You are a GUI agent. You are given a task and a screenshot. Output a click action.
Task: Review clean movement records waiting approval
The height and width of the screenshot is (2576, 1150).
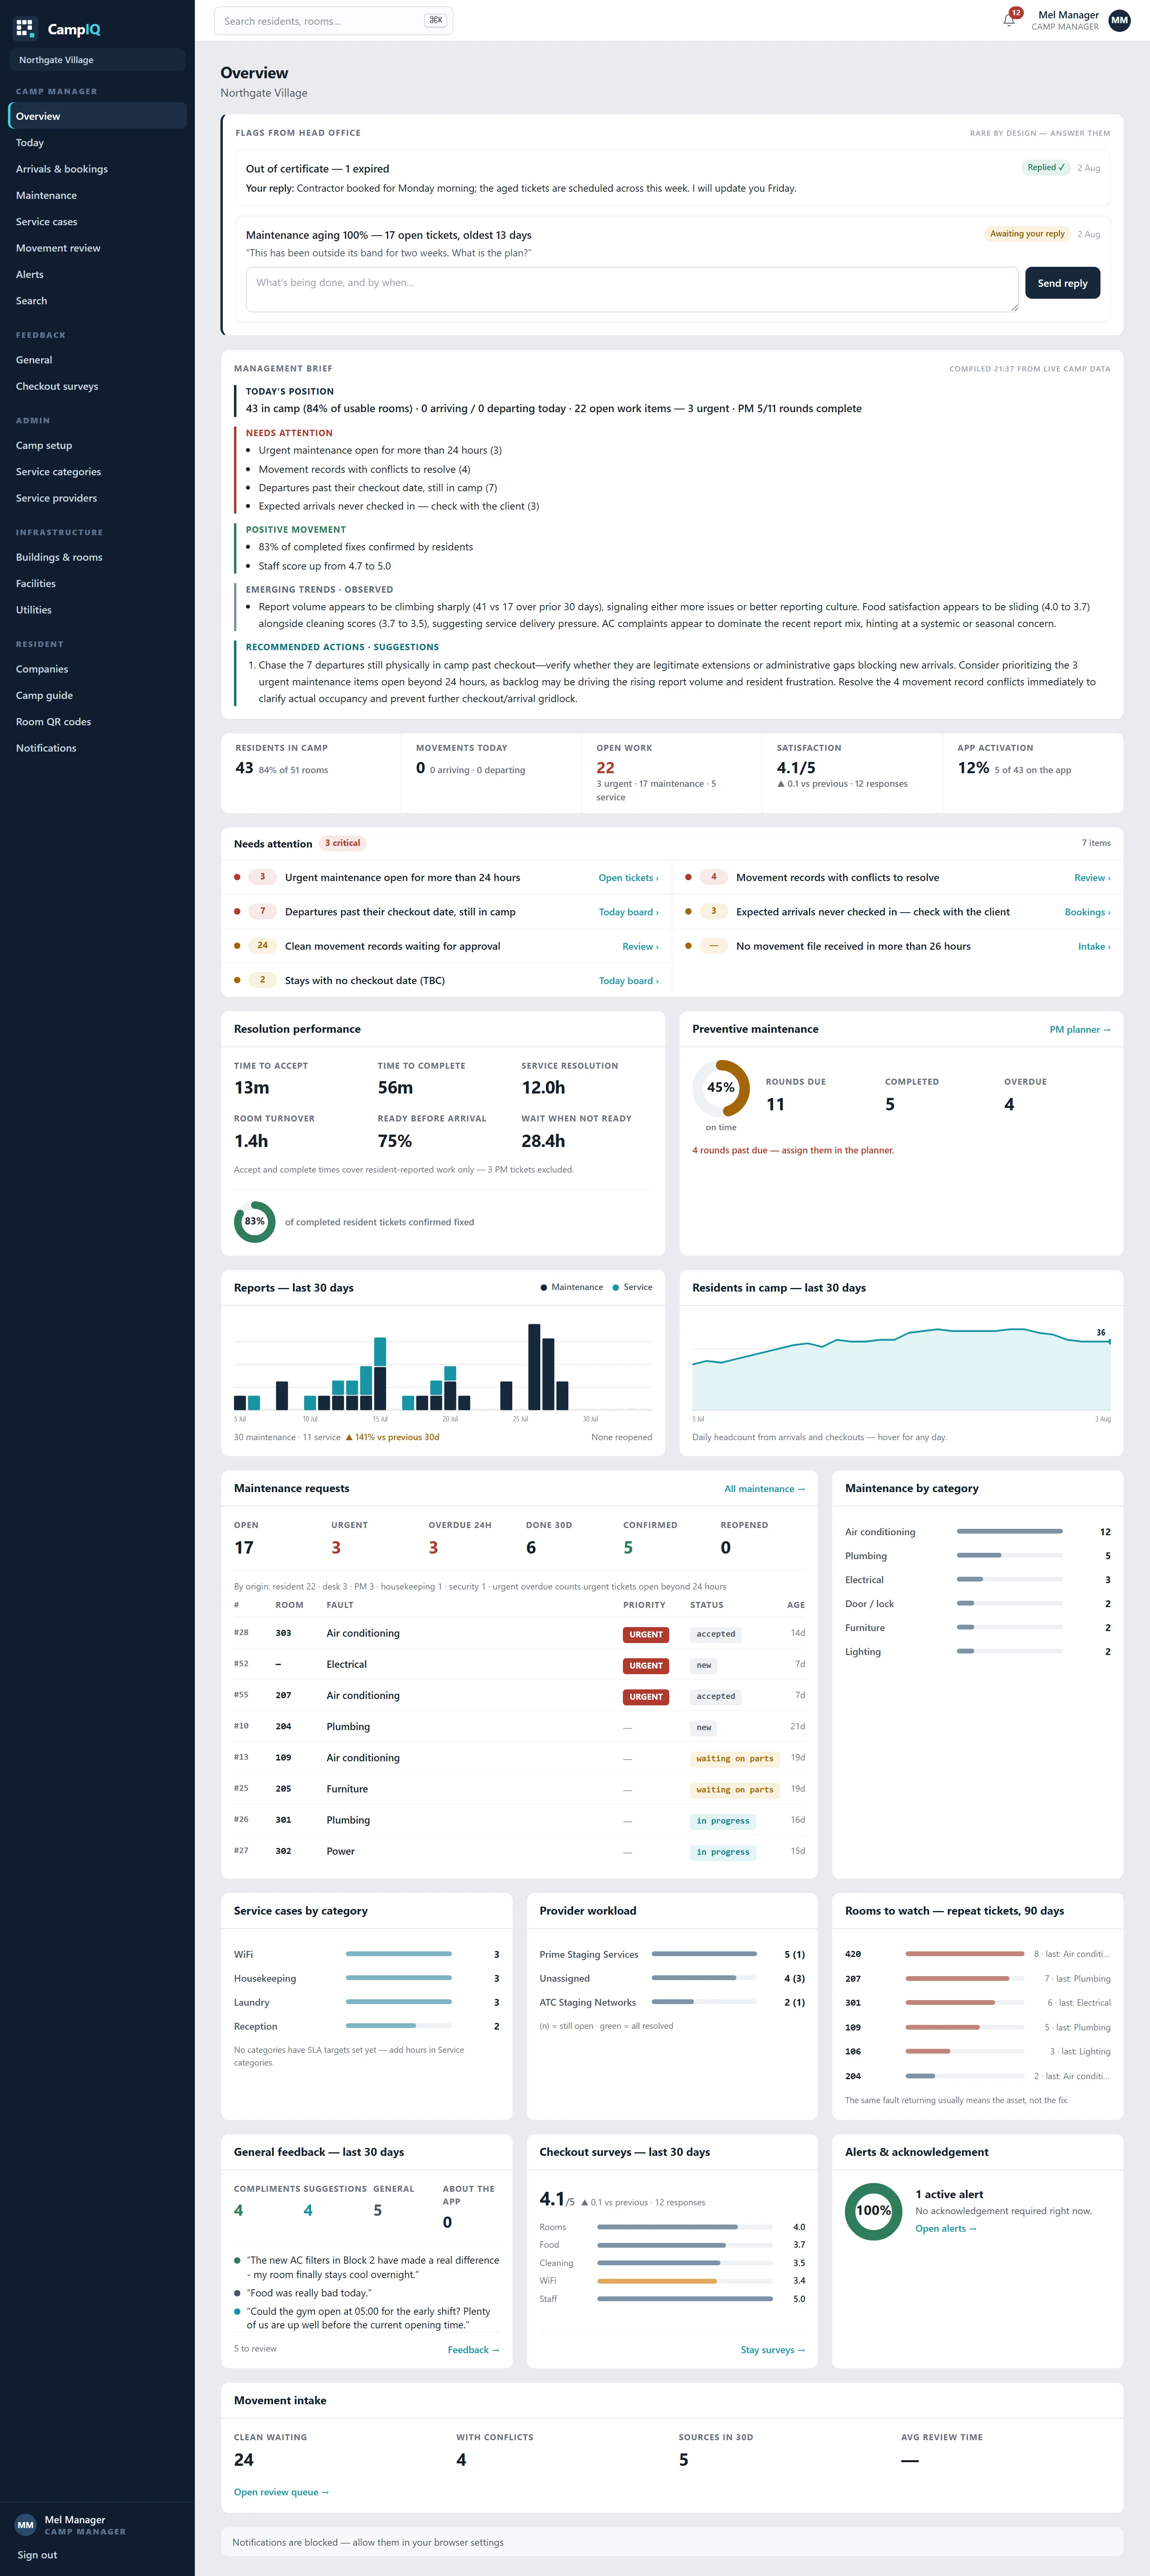pyautogui.click(x=640, y=946)
